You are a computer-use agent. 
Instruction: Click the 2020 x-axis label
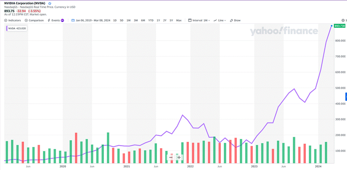pyautogui.click(x=63, y=166)
